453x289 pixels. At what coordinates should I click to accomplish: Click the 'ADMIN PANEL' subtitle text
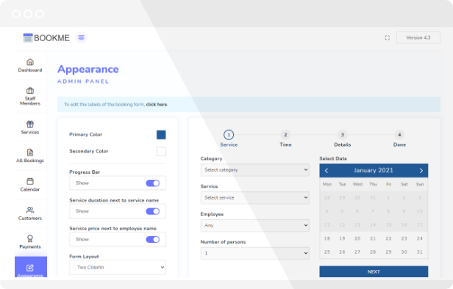click(83, 81)
